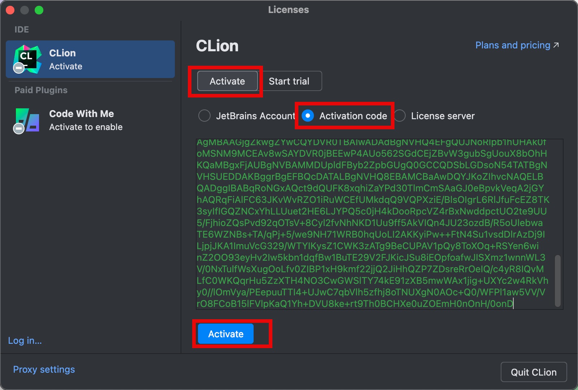The width and height of the screenshot is (578, 390).
Task: Click the green zoom window button
Action: [39, 10]
